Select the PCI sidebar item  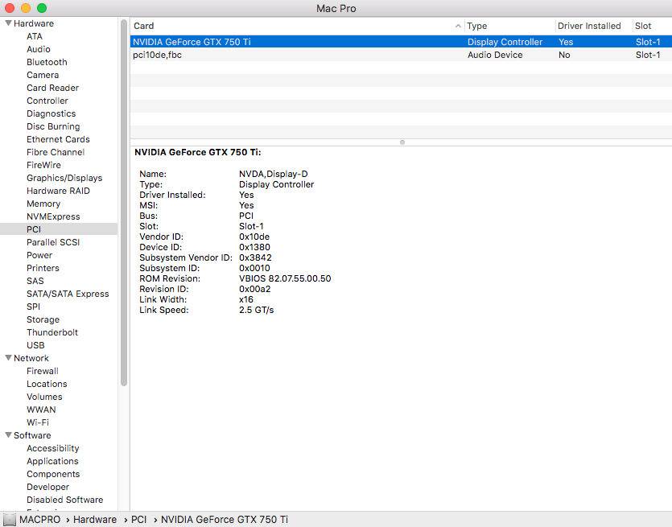(59, 229)
